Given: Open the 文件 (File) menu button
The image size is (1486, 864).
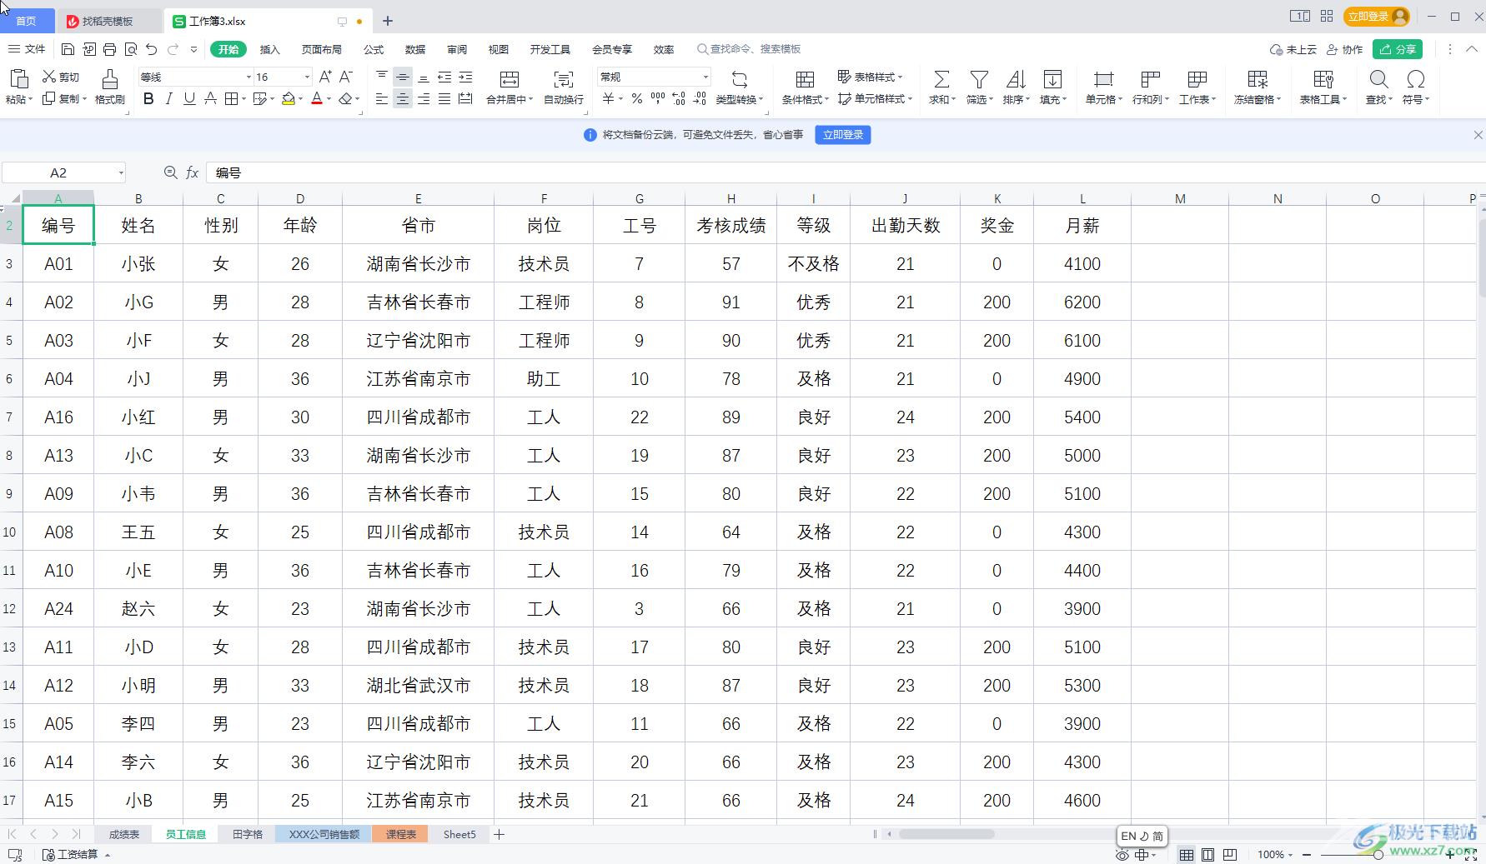Looking at the screenshot, I should click(x=28, y=49).
